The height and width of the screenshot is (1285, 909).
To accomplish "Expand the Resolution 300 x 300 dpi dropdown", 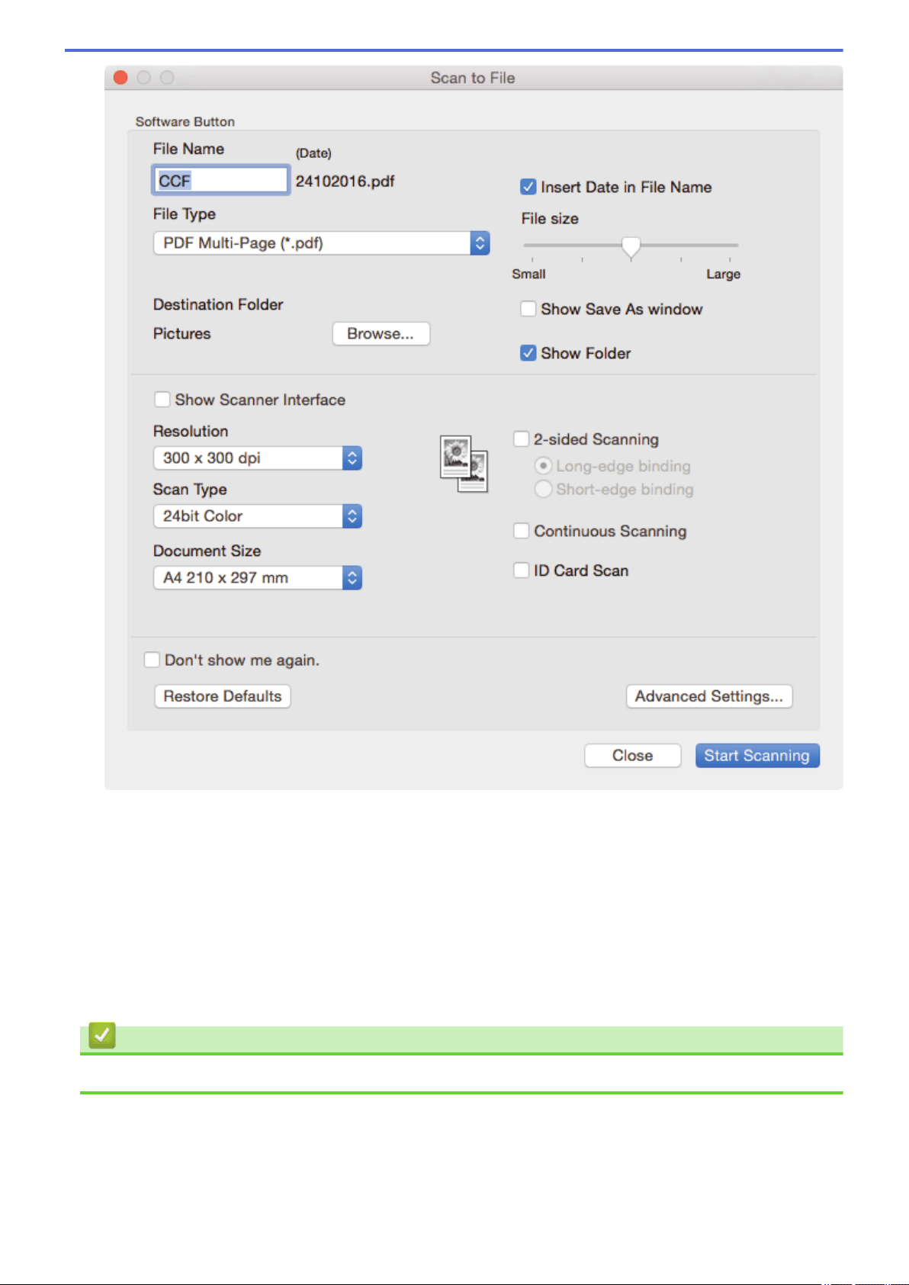I will [x=258, y=458].
